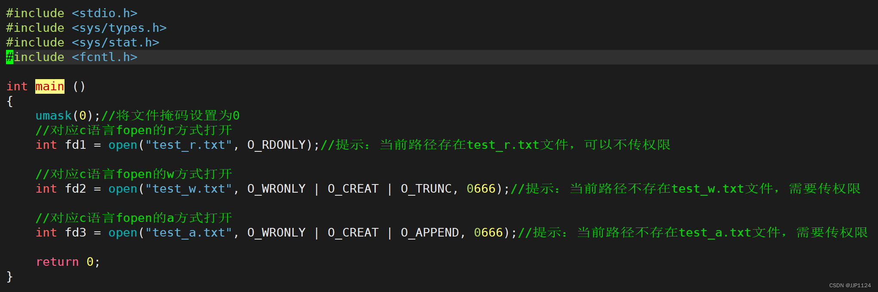The height and width of the screenshot is (292, 878).
Task: Click the variable name 'fd3'
Action: [75, 233]
